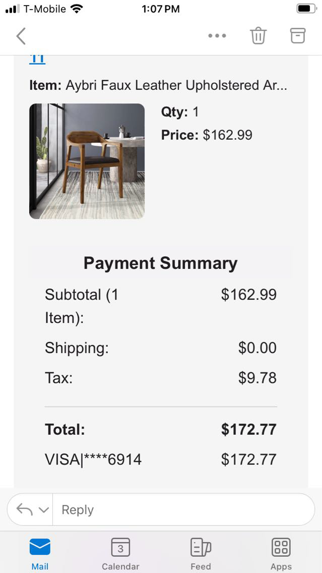Tap the Reply text field
The width and height of the screenshot is (322, 573).
[181, 510]
